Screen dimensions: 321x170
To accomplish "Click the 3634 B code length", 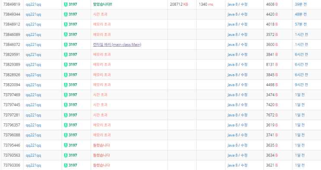I will (272, 155).
